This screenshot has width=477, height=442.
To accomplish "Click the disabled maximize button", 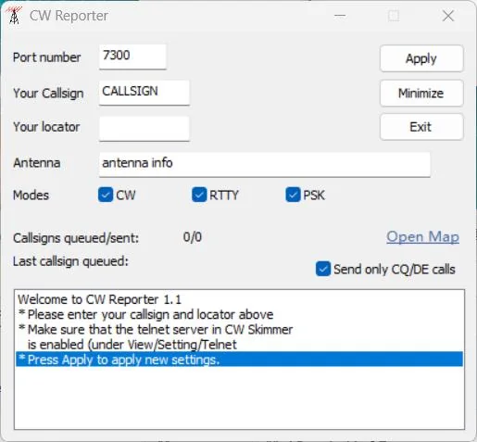I will [394, 16].
